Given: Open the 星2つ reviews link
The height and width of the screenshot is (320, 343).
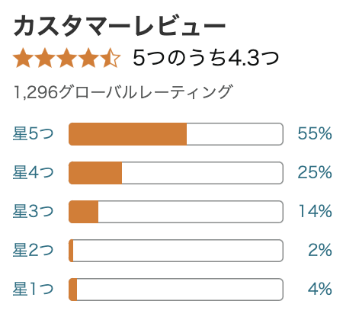Looking at the screenshot, I should (x=34, y=250).
